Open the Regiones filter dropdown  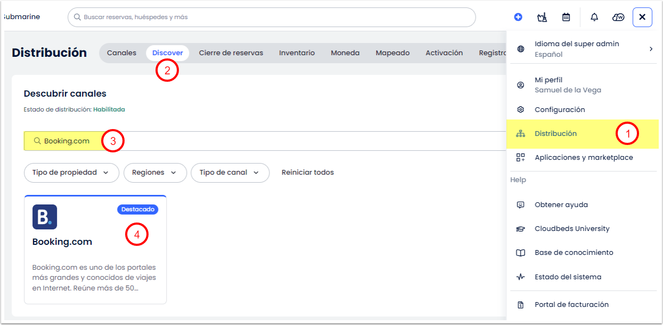click(x=155, y=173)
